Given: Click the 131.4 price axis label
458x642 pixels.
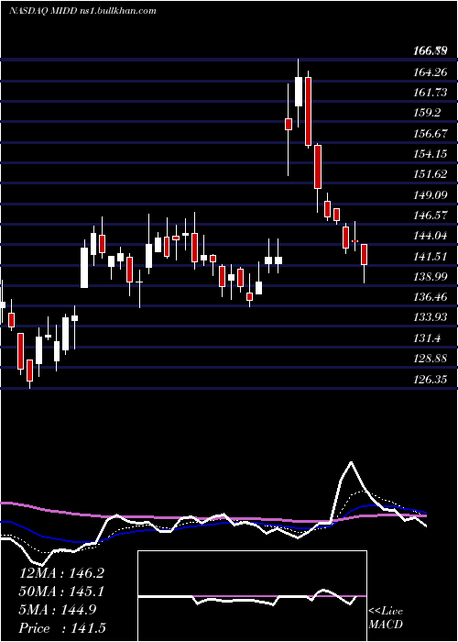Looking at the screenshot, I should [x=427, y=338].
